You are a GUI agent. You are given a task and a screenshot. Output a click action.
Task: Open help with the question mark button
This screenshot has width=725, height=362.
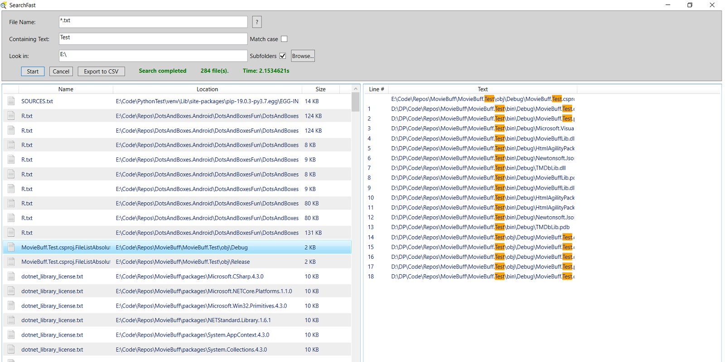tap(257, 22)
